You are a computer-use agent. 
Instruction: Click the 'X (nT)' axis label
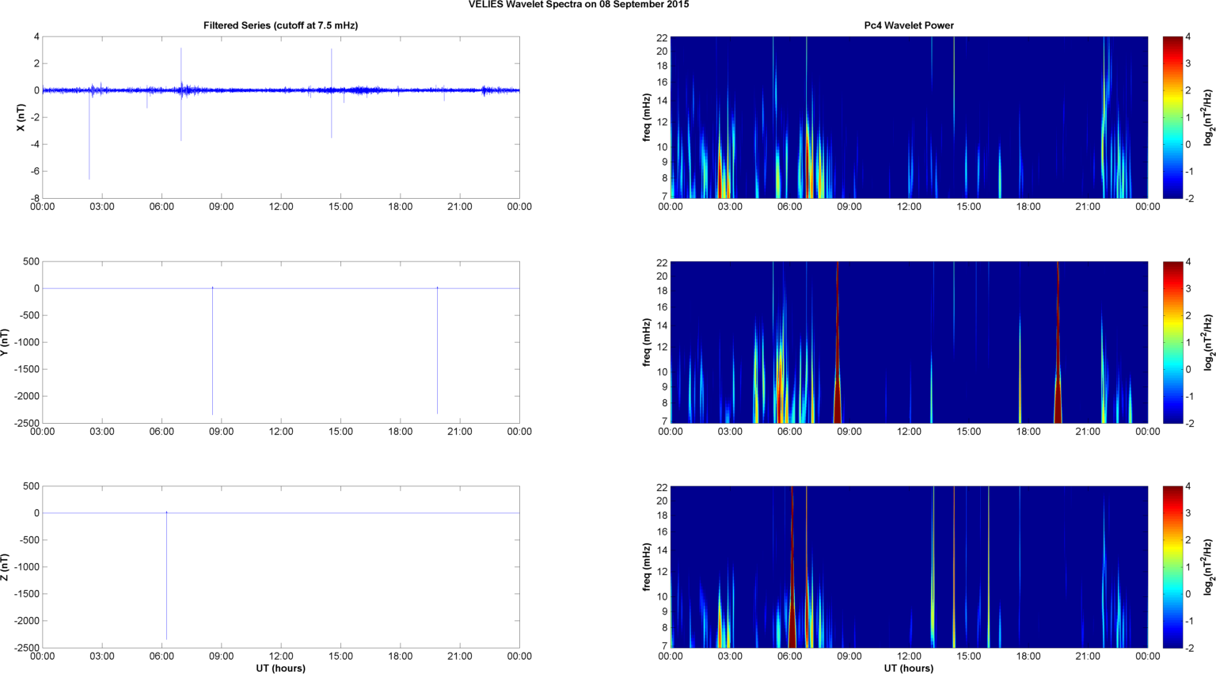(x=21, y=117)
